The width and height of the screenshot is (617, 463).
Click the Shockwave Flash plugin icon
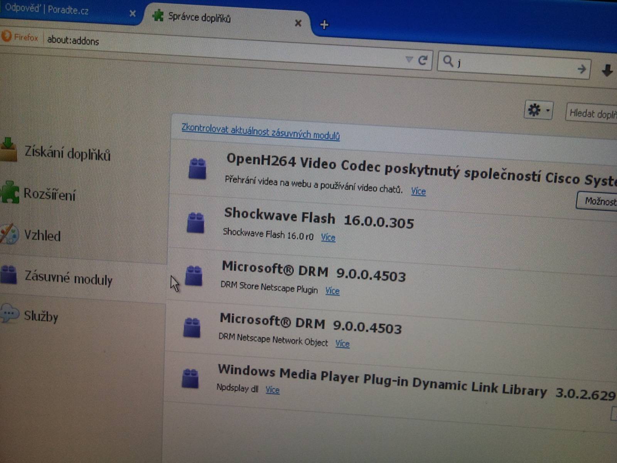click(196, 223)
